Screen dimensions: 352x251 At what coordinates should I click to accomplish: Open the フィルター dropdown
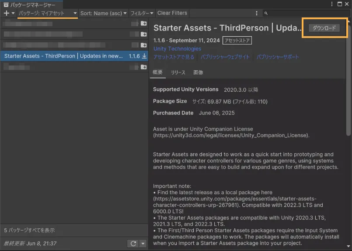pyautogui.click(x=142, y=13)
